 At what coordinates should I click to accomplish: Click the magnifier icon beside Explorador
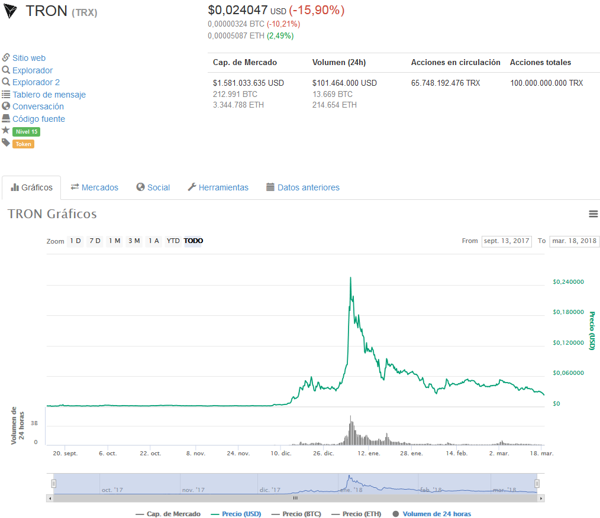click(x=6, y=70)
